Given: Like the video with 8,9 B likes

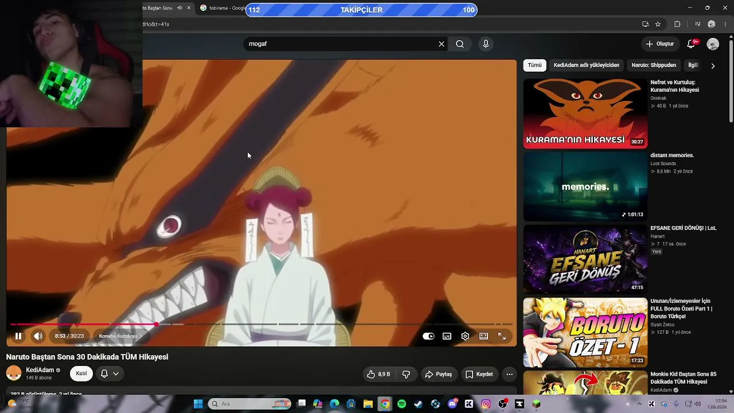Looking at the screenshot, I should [378, 374].
